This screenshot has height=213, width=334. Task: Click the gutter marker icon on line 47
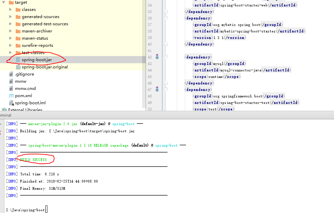157,89
